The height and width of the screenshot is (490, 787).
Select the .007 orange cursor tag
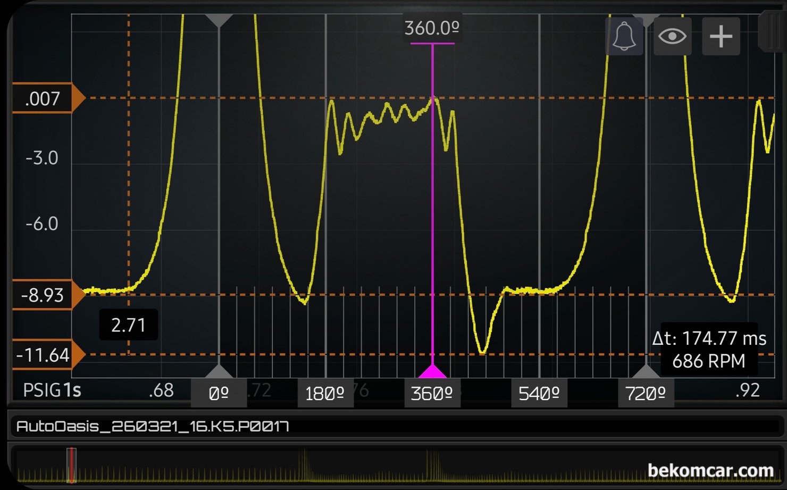(x=44, y=98)
